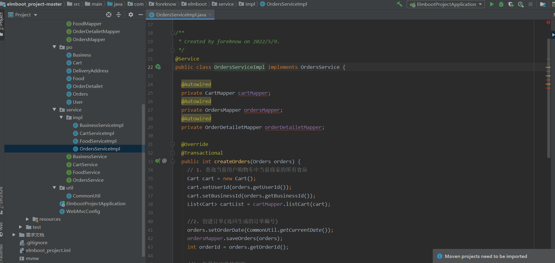Click elmboot breadcrumb in navigation bar

(x=194, y=4)
